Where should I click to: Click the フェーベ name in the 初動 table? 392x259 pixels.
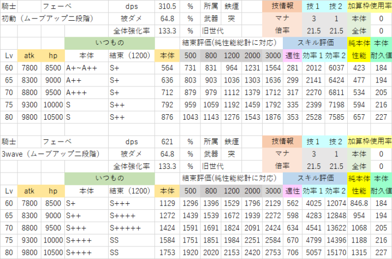[57, 6]
